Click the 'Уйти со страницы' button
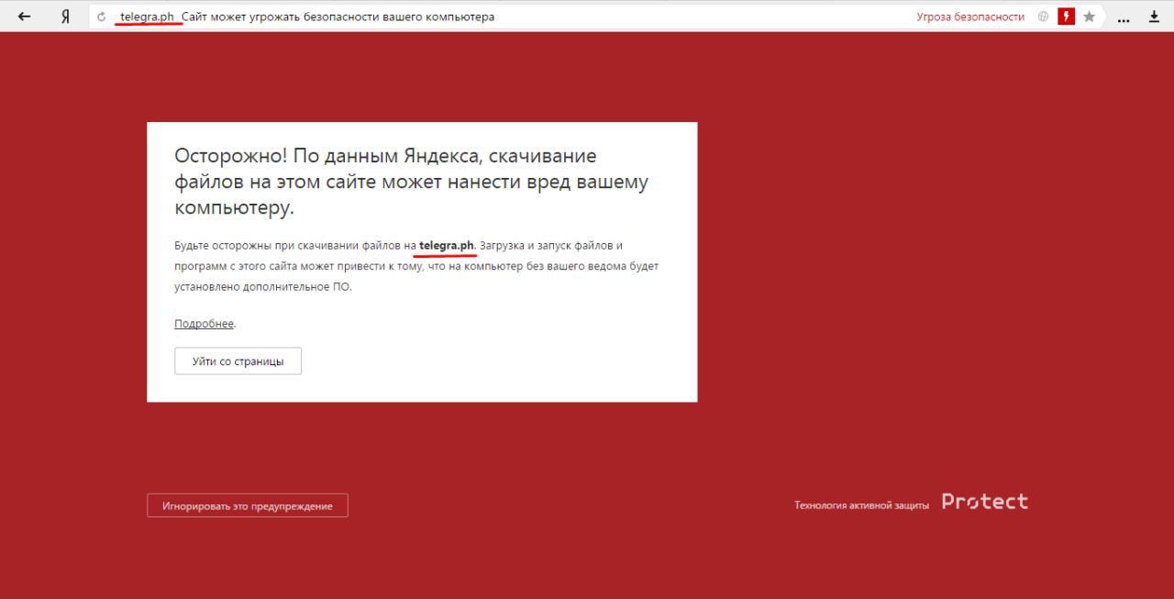1174x599 pixels. tap(238, 361)
